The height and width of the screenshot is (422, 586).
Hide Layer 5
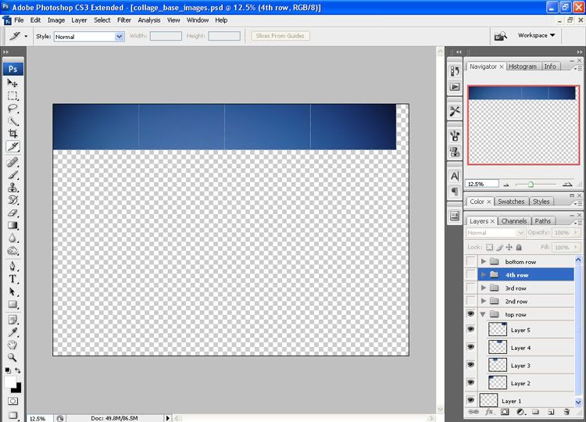(471, 329)
